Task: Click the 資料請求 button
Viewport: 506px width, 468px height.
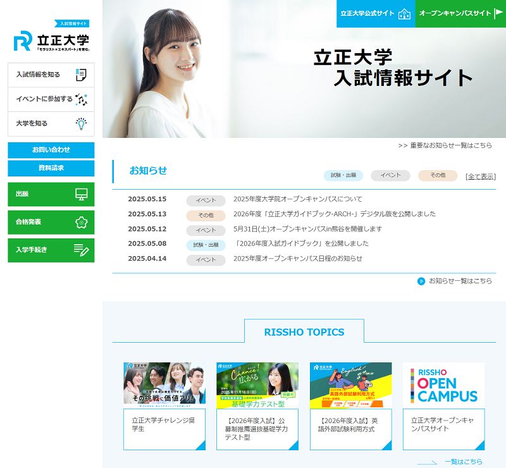Action: 51,168
